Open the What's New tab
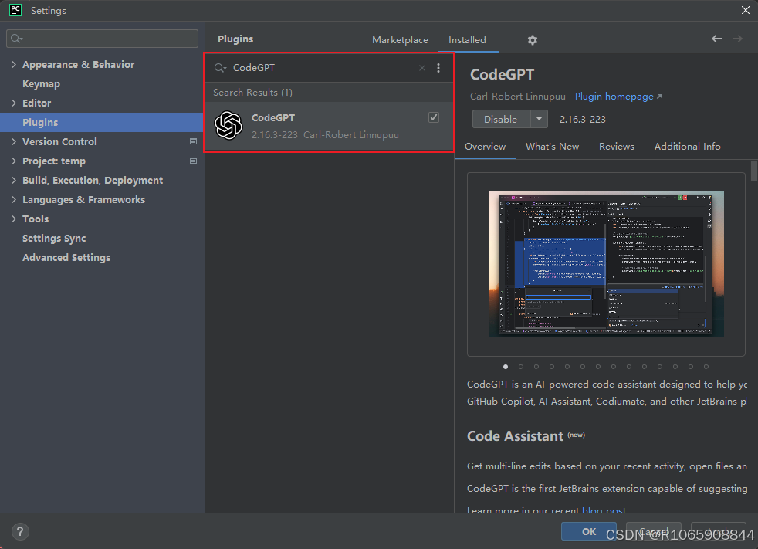The image size is (758, 549). point(552,147)
